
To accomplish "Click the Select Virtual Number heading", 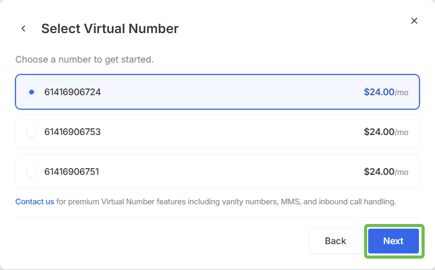I will pos(110,28).
